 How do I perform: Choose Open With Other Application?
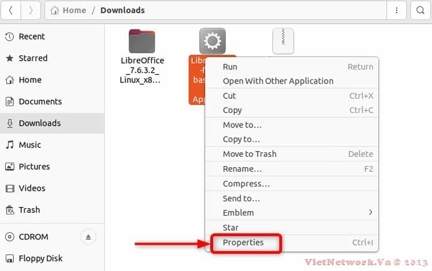(x=278, y=81)
